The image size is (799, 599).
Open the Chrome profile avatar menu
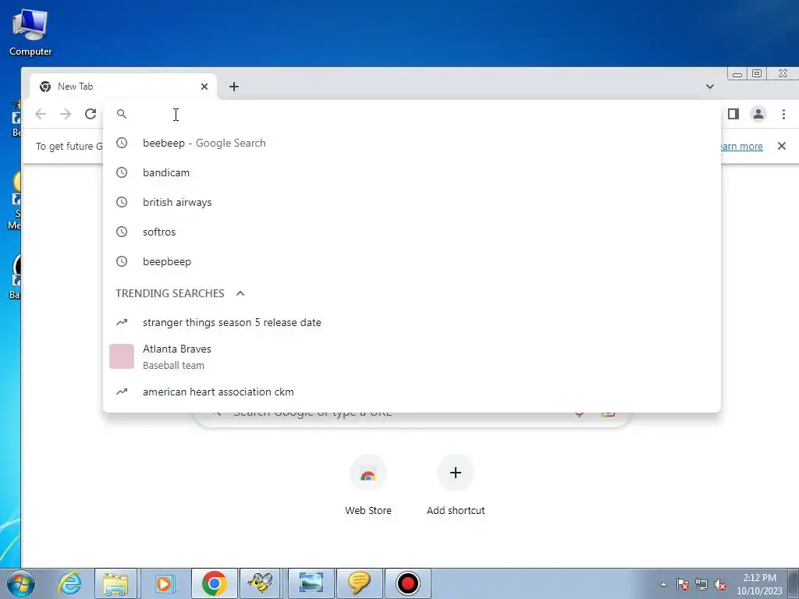[758, 114]
